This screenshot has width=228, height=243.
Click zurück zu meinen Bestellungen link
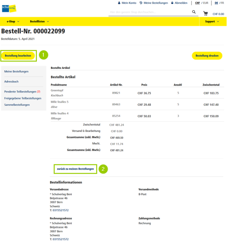point(75,169)
